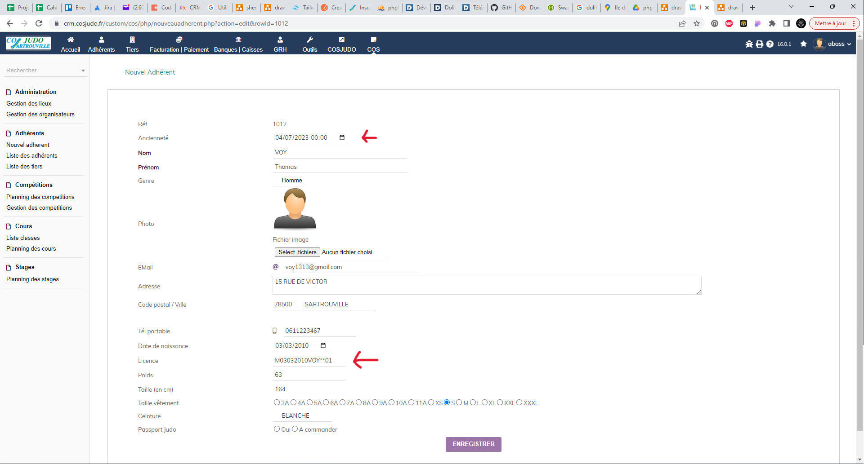Select clothing size XXL
864x464 pixels.
(x=500, y=402)
